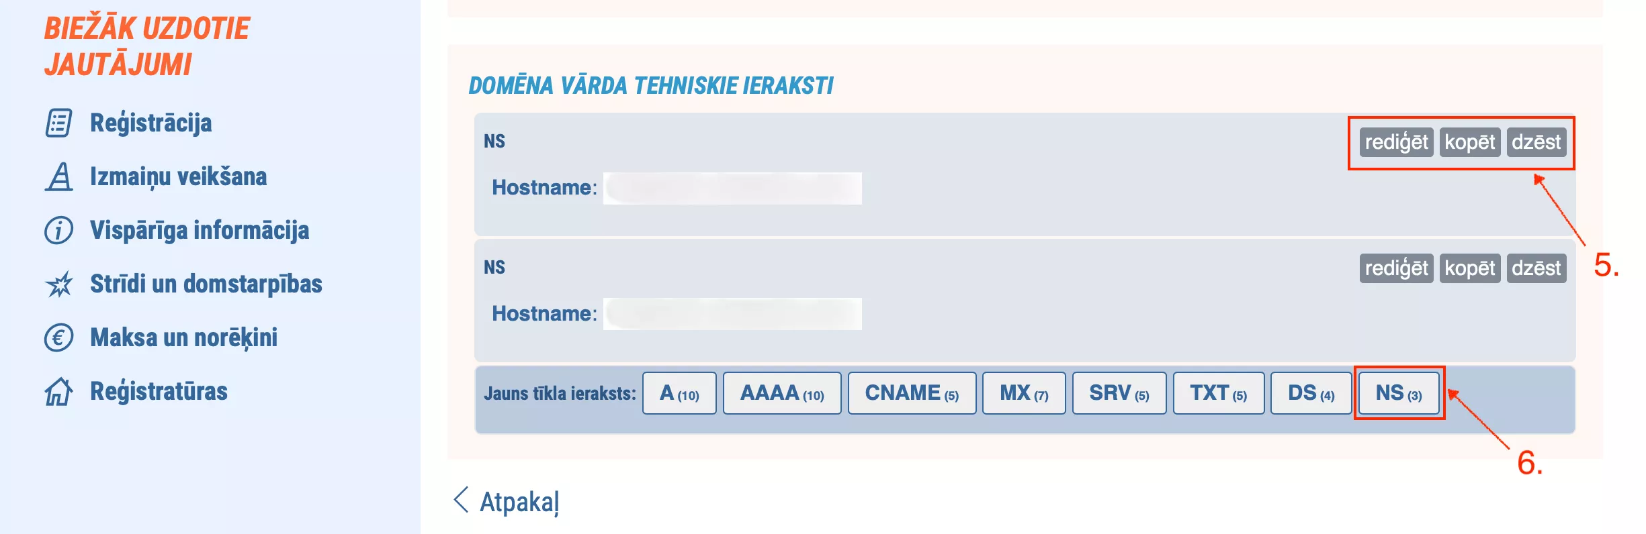The height and width of the screenshot is (534, 1646).
Task: Click the Reģistrācija form icon
Action: pos(58,123)
